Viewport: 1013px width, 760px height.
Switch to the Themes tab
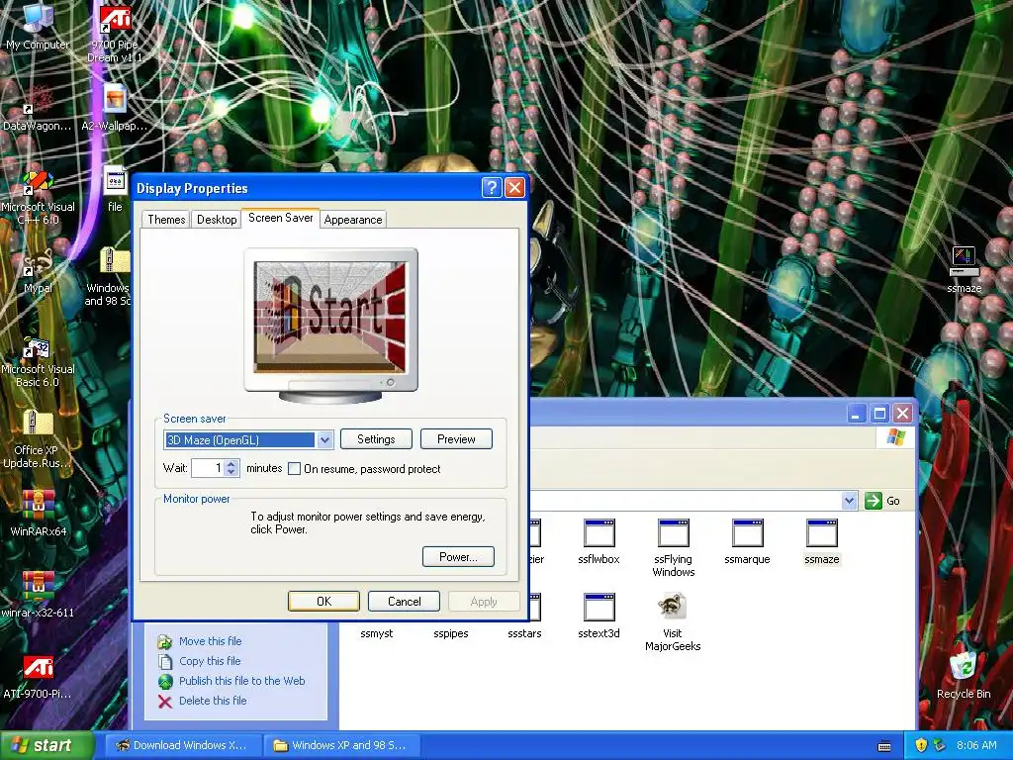point(166,219)
